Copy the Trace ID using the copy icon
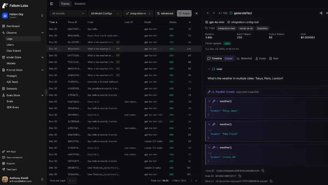This screenshot has width=328, height=185. [263, 170]
